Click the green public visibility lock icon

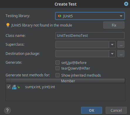coord(18,87)
